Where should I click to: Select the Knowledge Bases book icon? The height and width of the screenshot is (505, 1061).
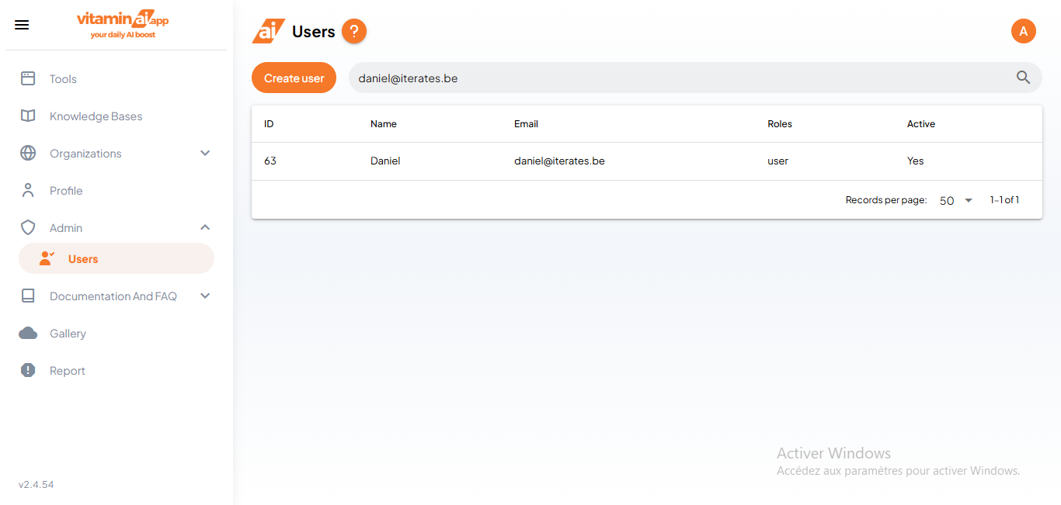tap(28, 116)
